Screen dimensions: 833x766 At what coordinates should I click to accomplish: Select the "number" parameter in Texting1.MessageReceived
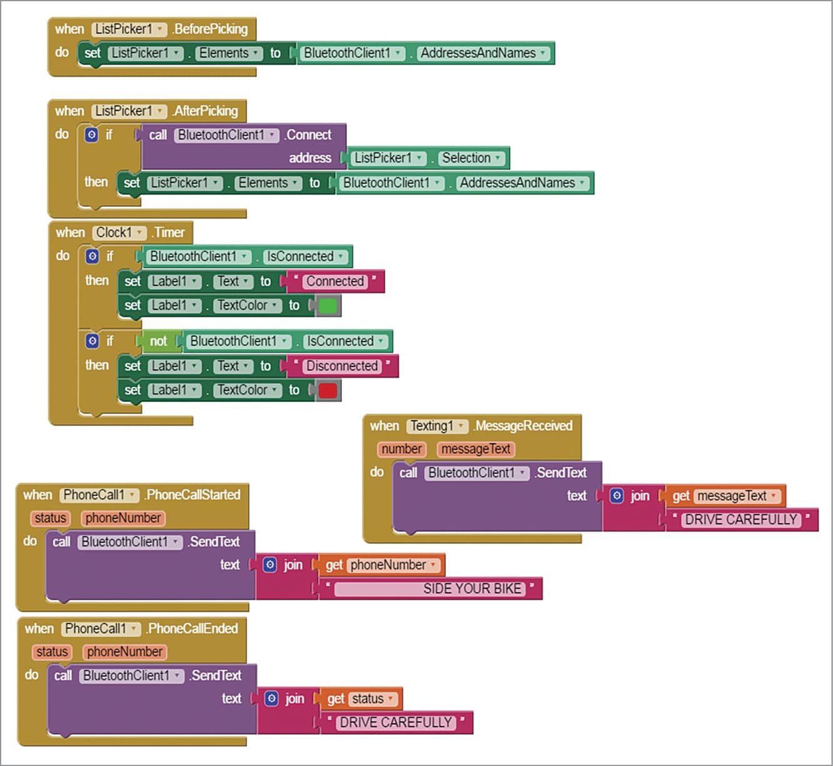coord(401,449)
